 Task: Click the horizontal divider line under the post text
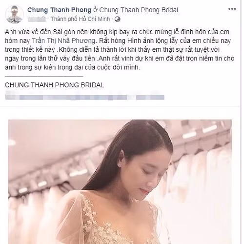tap(44, 77)
